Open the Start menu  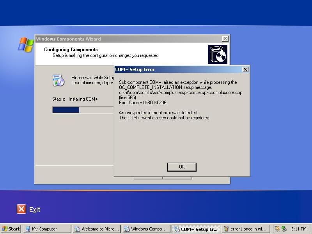[11, 229]
